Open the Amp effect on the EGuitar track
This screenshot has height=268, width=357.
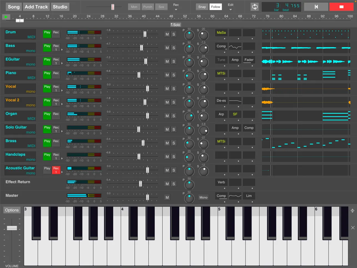235,60
